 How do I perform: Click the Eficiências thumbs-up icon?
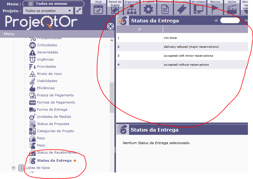click(x=32, y=88)
